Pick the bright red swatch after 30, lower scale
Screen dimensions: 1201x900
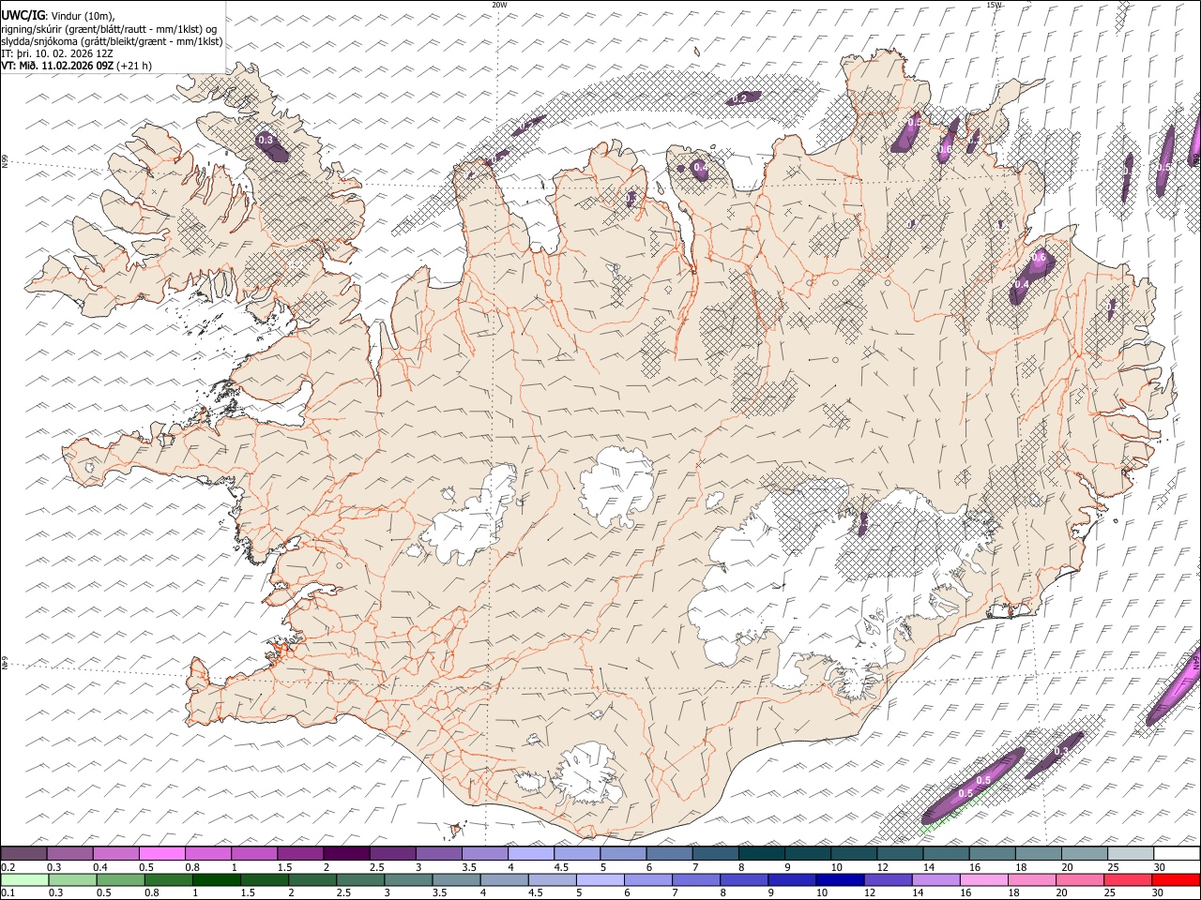tap(1176, 879)
